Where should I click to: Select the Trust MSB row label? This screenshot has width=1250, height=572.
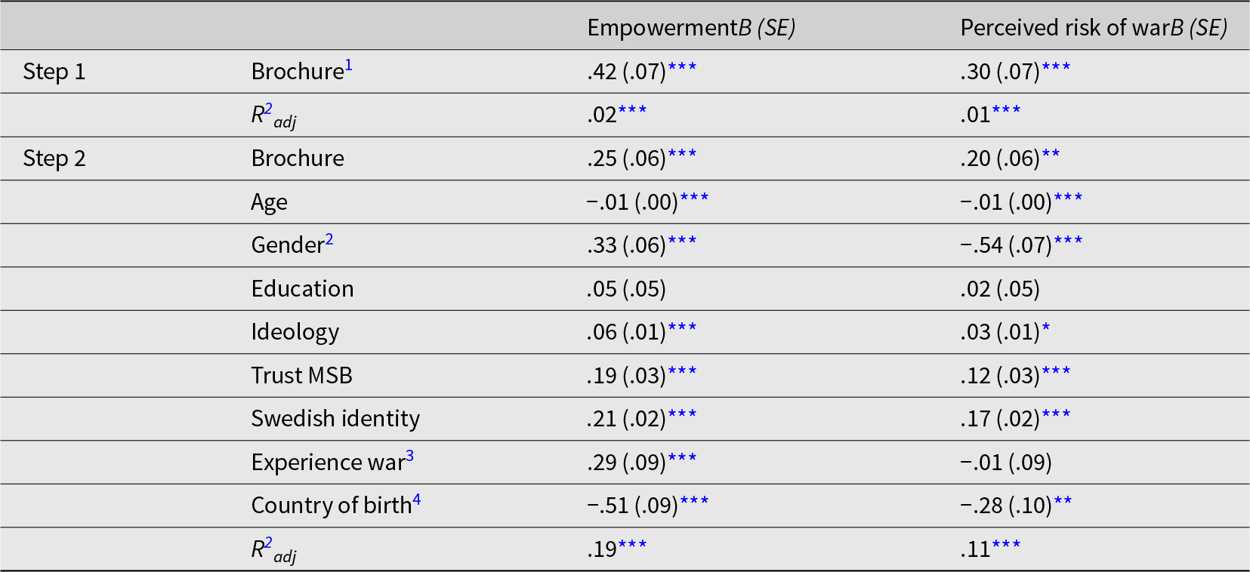point(301,376)
